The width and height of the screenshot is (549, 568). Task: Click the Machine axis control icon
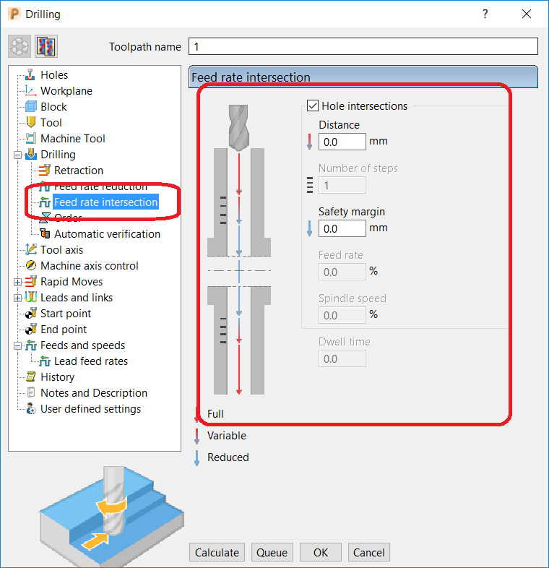point(31,265)
